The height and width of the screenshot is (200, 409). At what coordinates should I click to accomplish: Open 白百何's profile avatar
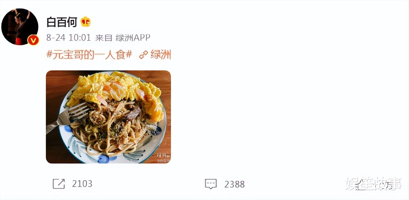(20, 27)
